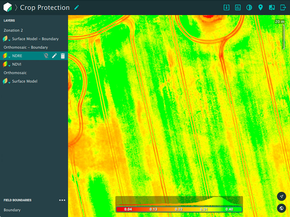
Task: Select the Orthomosaic layer
Action: (15, 73)
